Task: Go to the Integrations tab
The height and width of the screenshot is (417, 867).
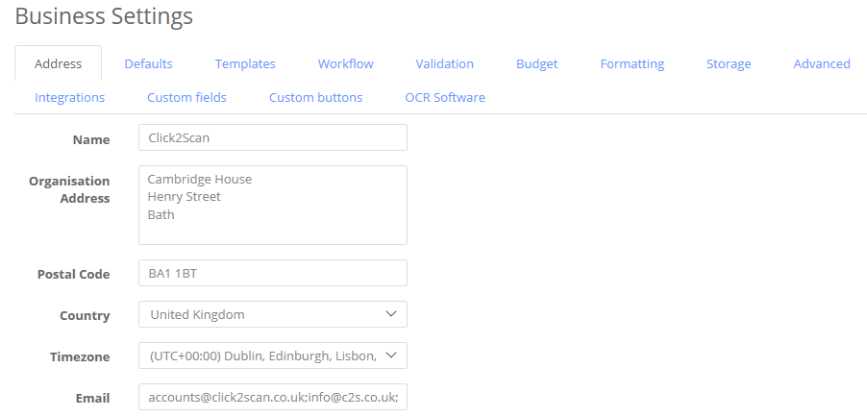Action: point(69,97)
